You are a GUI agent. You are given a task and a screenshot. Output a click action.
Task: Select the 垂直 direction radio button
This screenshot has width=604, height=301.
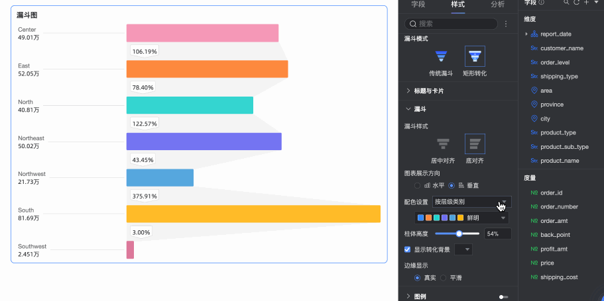point(452,186)
